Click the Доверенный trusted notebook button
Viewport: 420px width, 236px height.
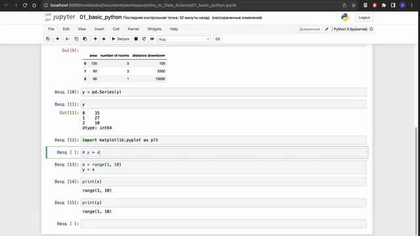pyautogui.click(x=309, y=29)
